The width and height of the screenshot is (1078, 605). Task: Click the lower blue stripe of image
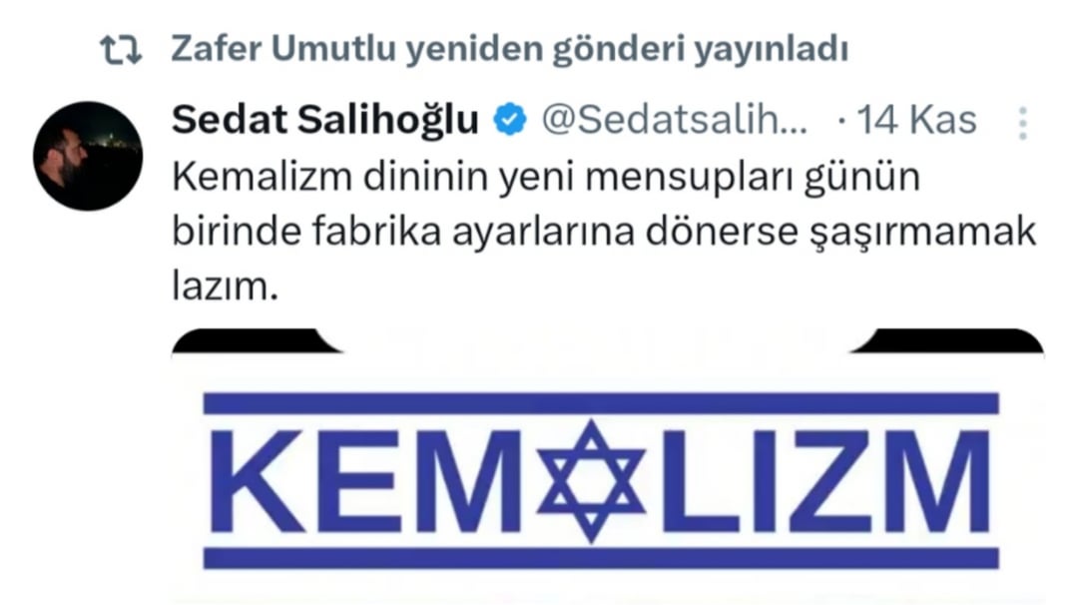click(x=601, y=558)
